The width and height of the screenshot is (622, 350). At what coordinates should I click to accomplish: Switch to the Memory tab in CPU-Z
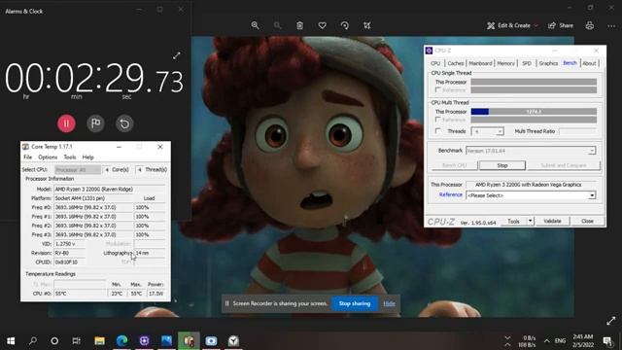pyautogui.click(x=505, y=63)
